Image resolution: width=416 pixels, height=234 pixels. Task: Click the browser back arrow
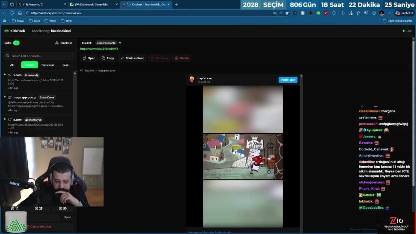4,13
